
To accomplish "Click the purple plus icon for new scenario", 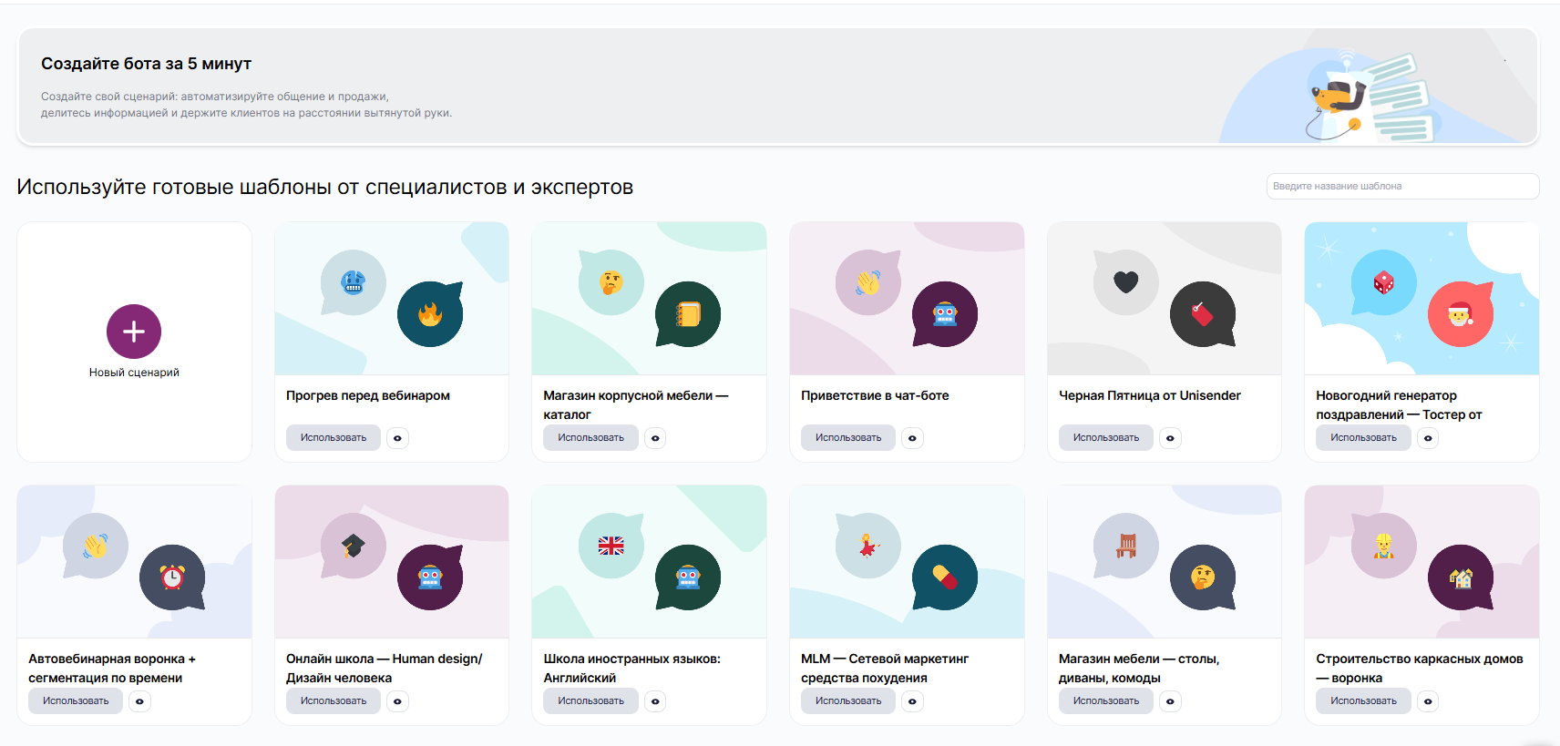I will tap(134, 332).
